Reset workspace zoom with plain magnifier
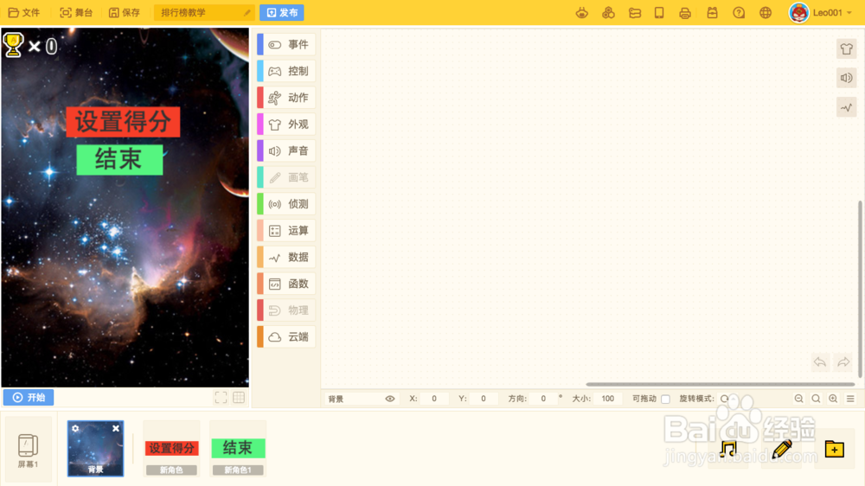Image resolution: width=865 pixels, height=486 pixels. click(816, 399)
